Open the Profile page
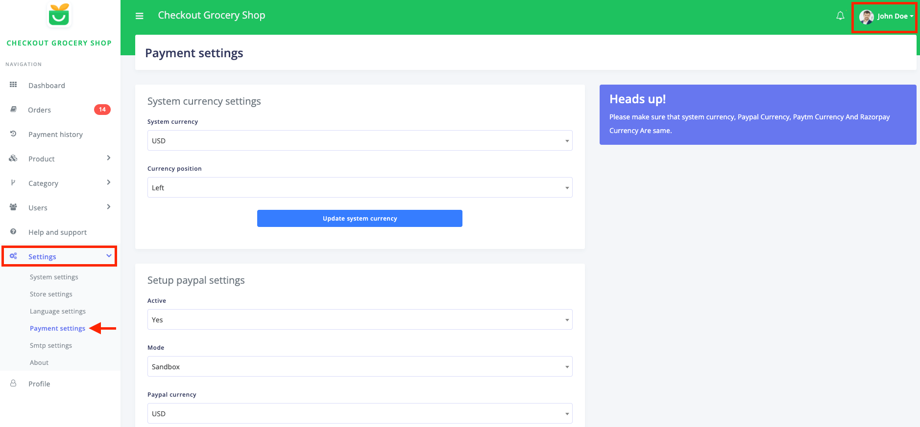 (39, 384)
